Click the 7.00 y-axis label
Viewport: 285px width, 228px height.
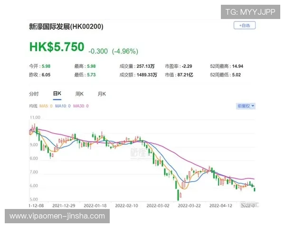(34, 172)
